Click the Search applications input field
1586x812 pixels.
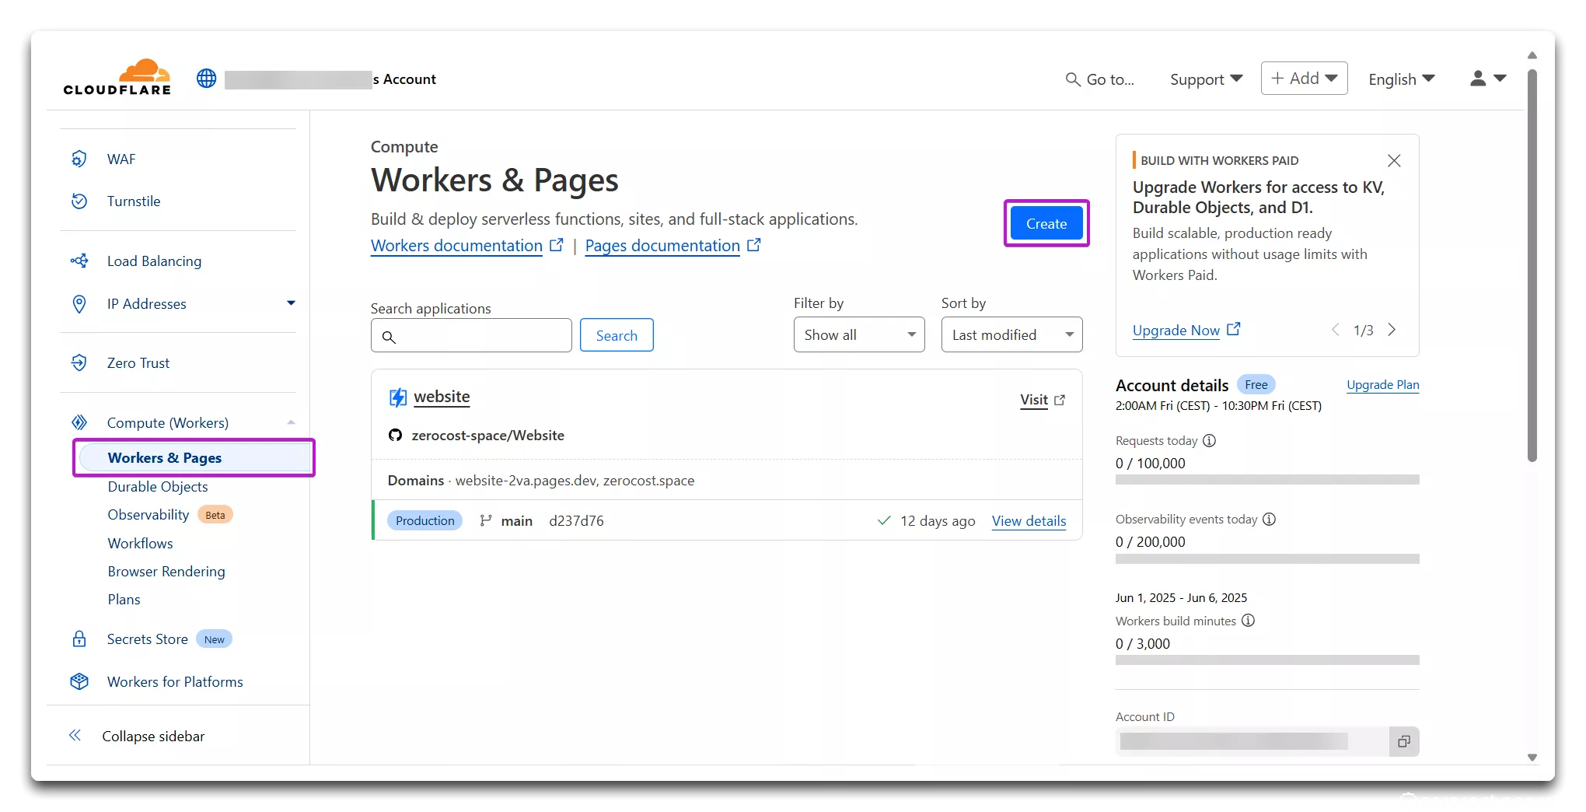tap(471, 335)
